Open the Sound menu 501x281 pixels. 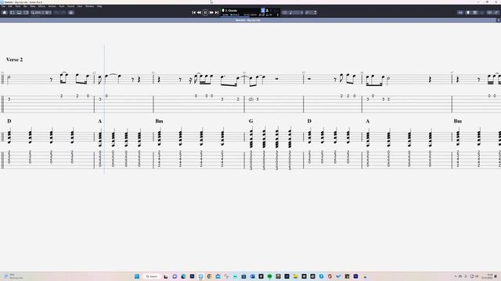(71, 6)
